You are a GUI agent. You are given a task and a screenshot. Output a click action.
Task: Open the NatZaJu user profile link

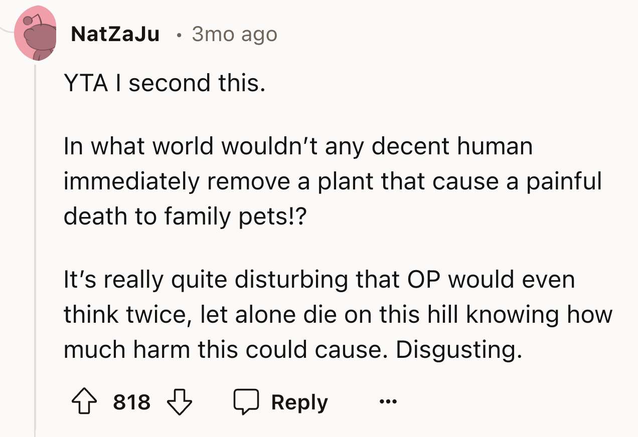(115, 34)
